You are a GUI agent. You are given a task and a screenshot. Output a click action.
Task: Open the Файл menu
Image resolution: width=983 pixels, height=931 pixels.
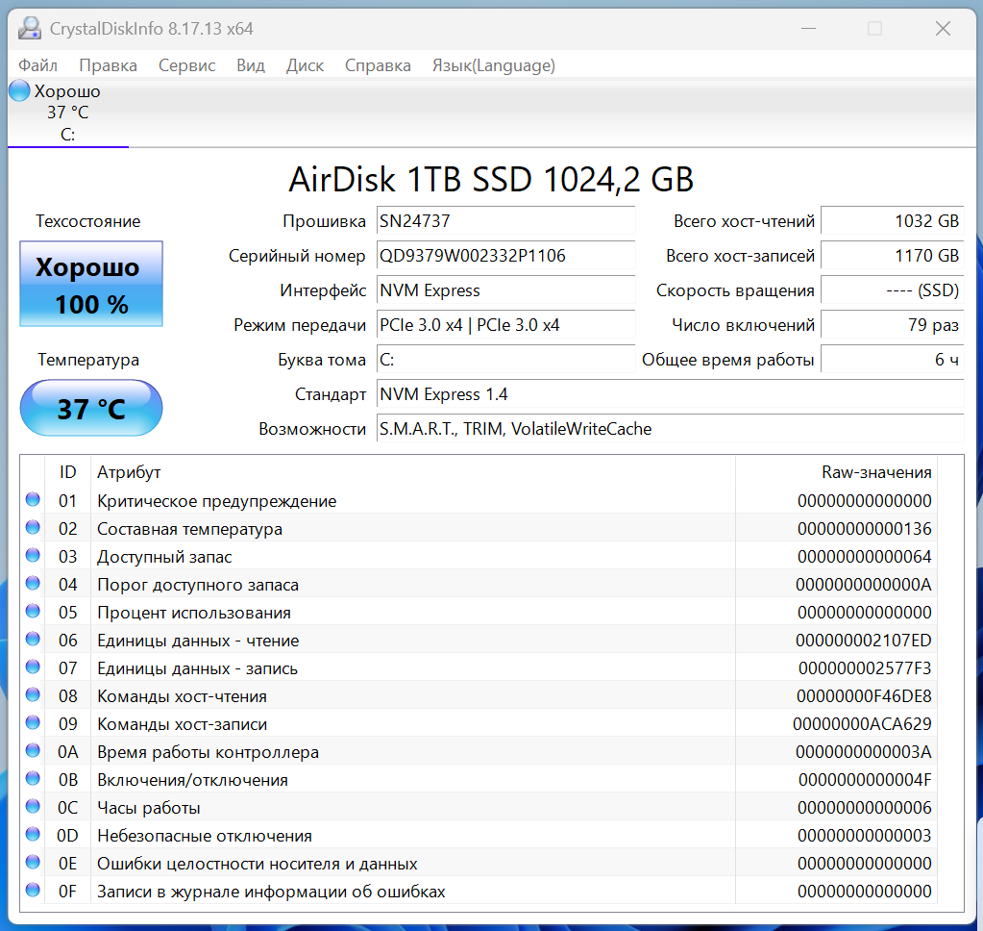coord(37,65)
